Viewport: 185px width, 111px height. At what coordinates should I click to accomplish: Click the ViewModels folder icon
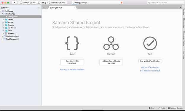point(6,28)
